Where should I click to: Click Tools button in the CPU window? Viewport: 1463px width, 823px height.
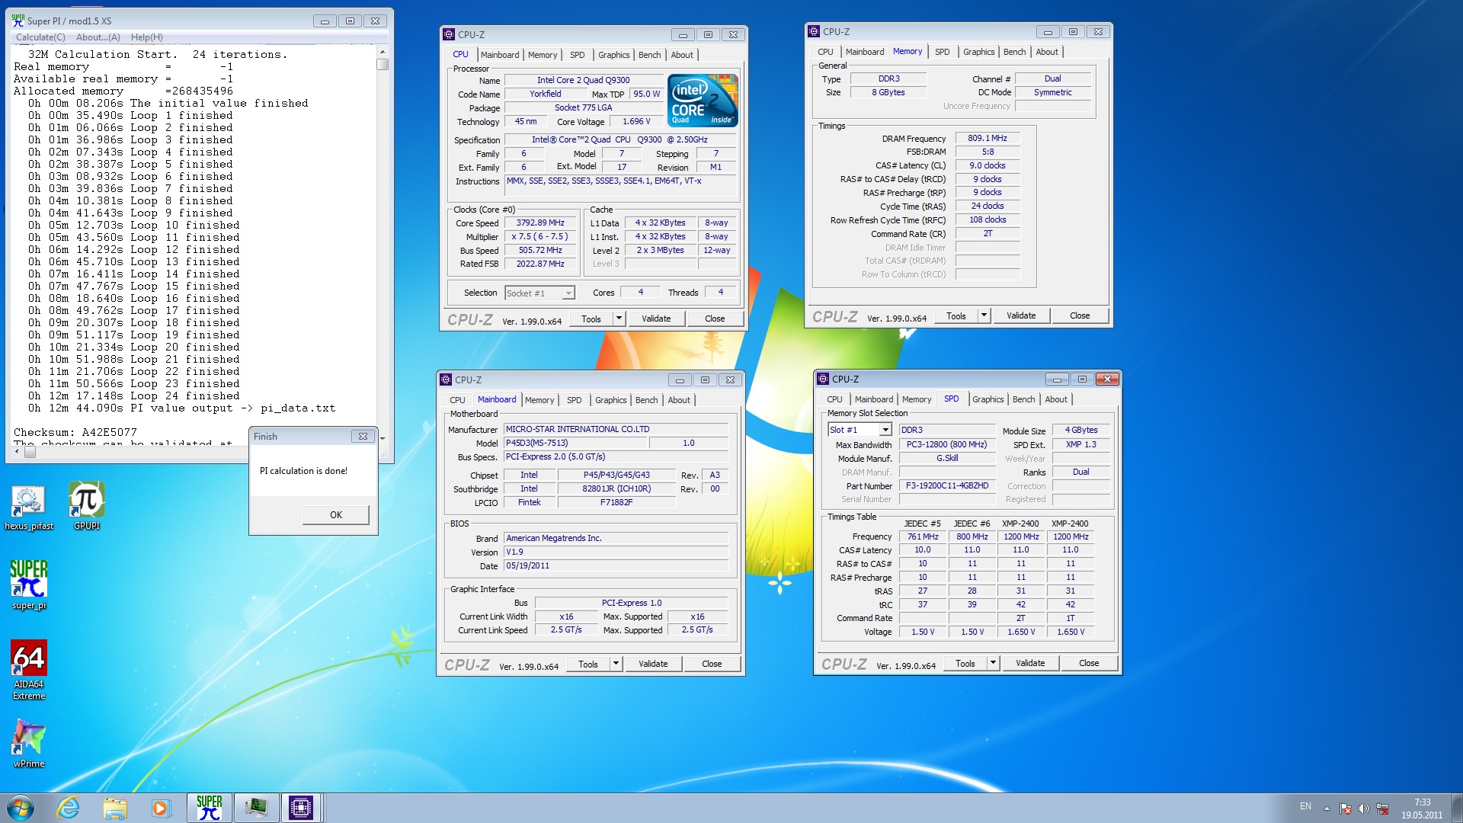[591, 319]
